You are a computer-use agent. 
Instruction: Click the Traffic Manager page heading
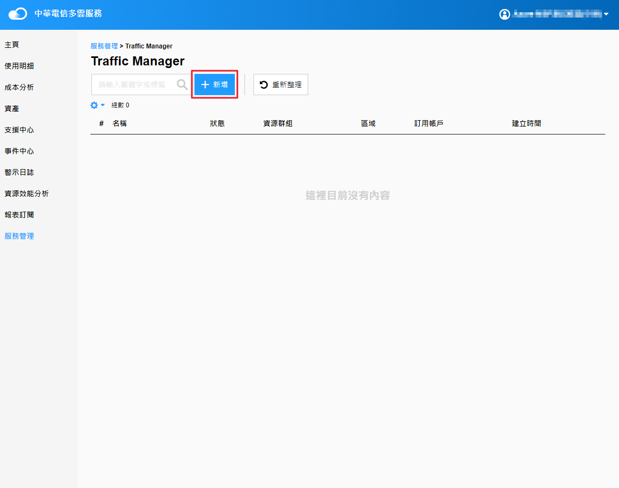coord(138,61)
